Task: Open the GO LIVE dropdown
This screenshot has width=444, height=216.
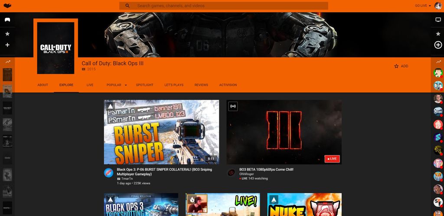Action: tap(423, 6)
